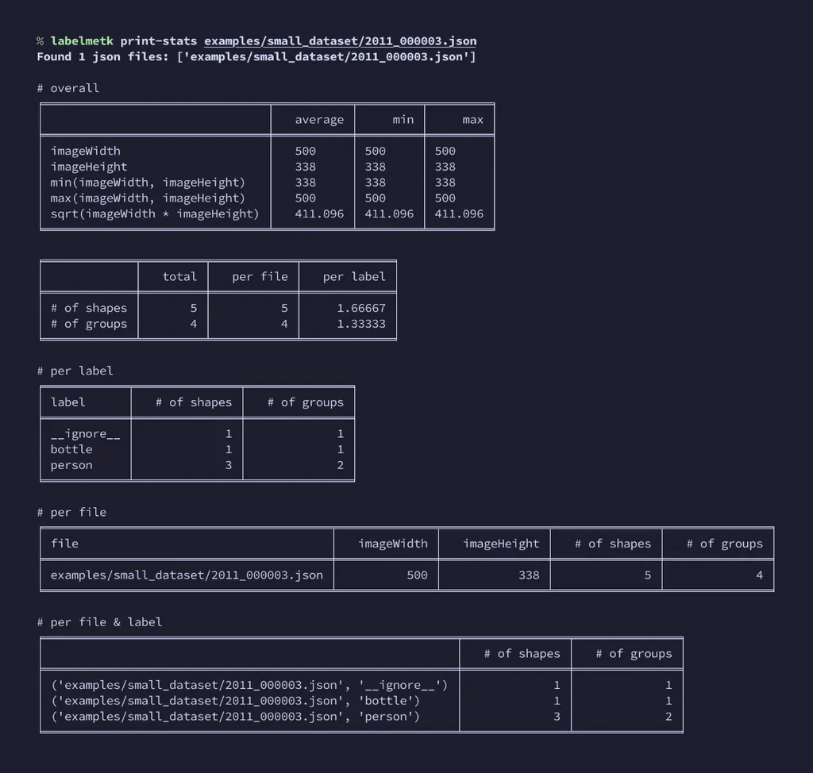Screen dimensions: 813x773
Task: Click the '# per file & label' heading
Action: (x=99, y=622)
